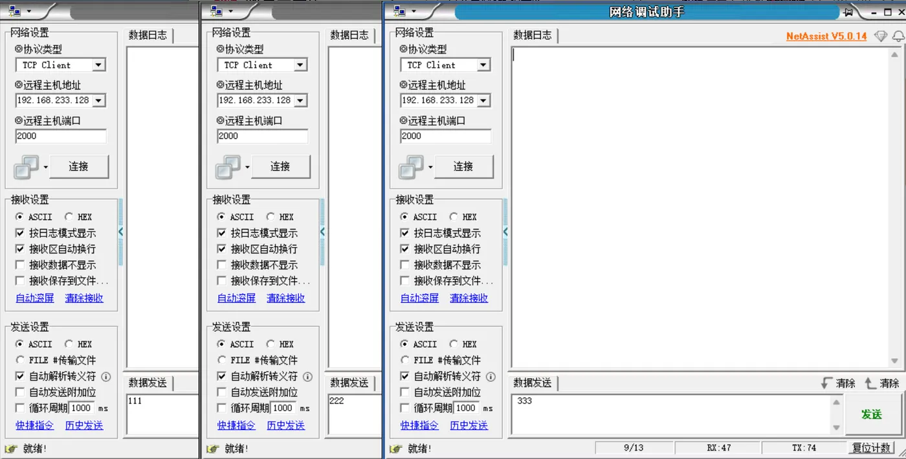Image resolution: width=906 pixels, height=459 pixels.
Task: Open the 协议类型 dropdown in the middle window
Action: pyautogui.click(x=300, y=65)
